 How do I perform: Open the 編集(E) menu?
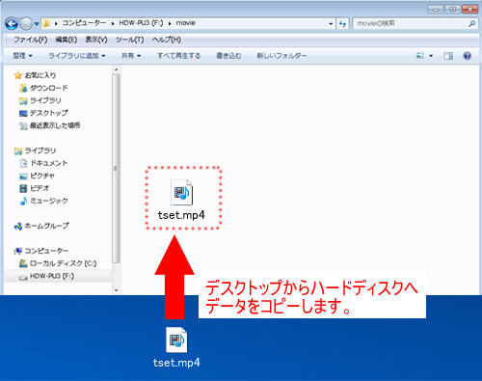(x=67, y=40)
